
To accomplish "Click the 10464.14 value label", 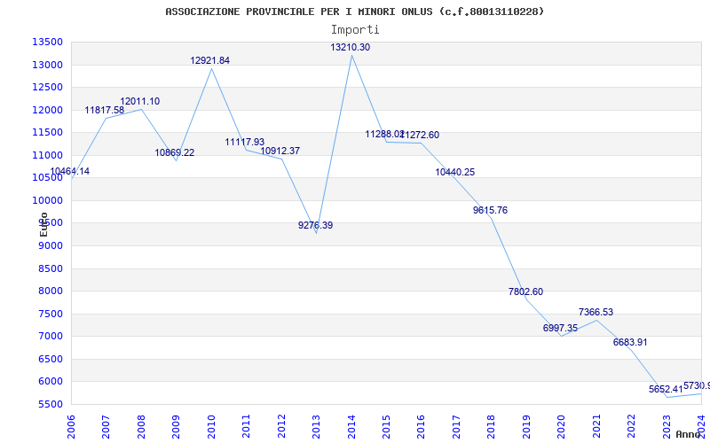I will (69, 171).
